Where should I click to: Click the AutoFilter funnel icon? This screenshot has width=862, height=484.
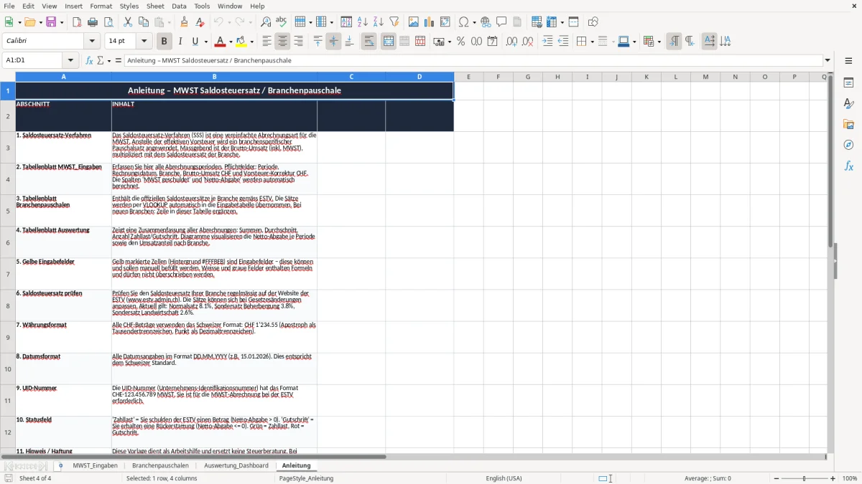tap(394, 22)
